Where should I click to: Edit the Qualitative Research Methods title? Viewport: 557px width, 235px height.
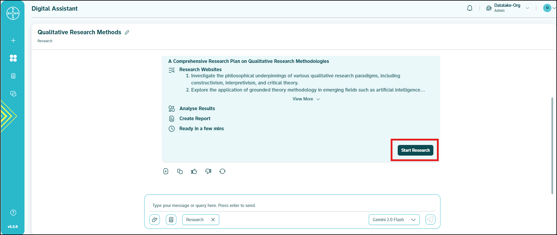coord(127,32)
